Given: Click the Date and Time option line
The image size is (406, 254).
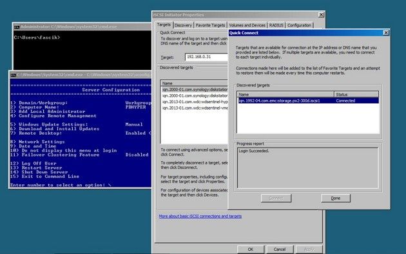Looking at the screenshot, I should pyautogui.click(x=33, y=146).
